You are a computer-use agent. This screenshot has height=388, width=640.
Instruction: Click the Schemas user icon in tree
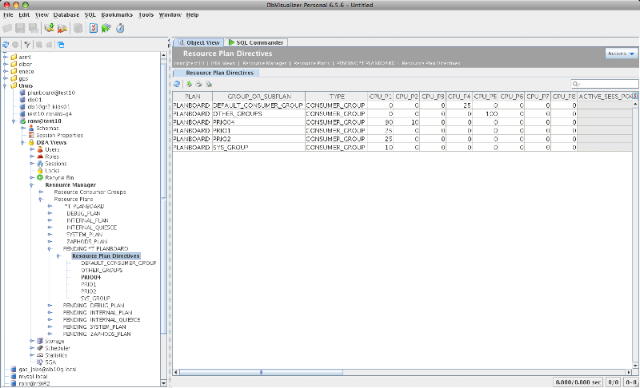pos(31,128)
